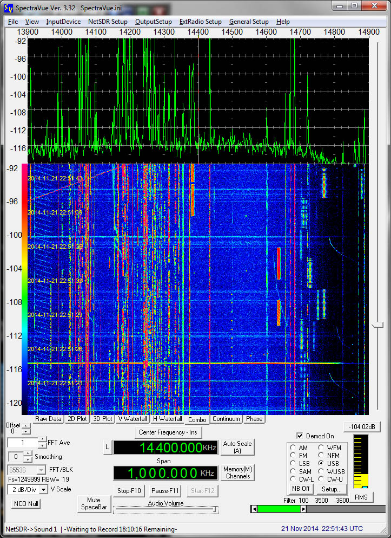
Task: Click the Audio Volume slider thumb
Action: (215, 510)
